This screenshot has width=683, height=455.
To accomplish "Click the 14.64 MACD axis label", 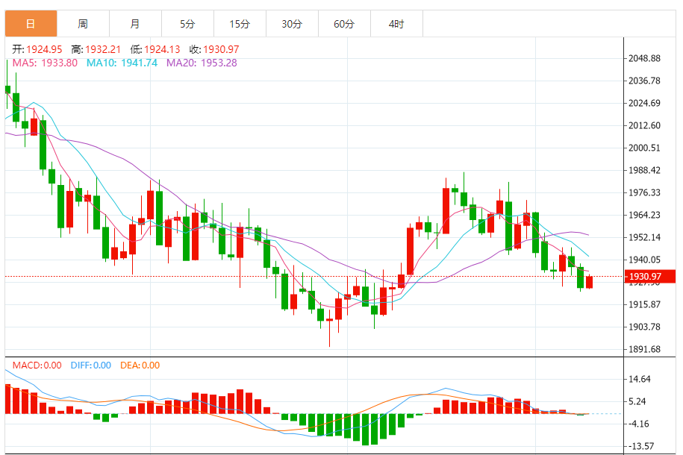I will tap(640, 379).
